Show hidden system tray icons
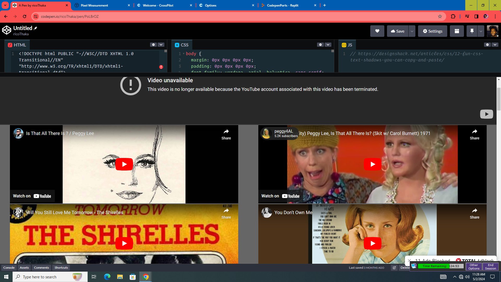The width and height of the screenshot is (501, 282). pos(455,277)
